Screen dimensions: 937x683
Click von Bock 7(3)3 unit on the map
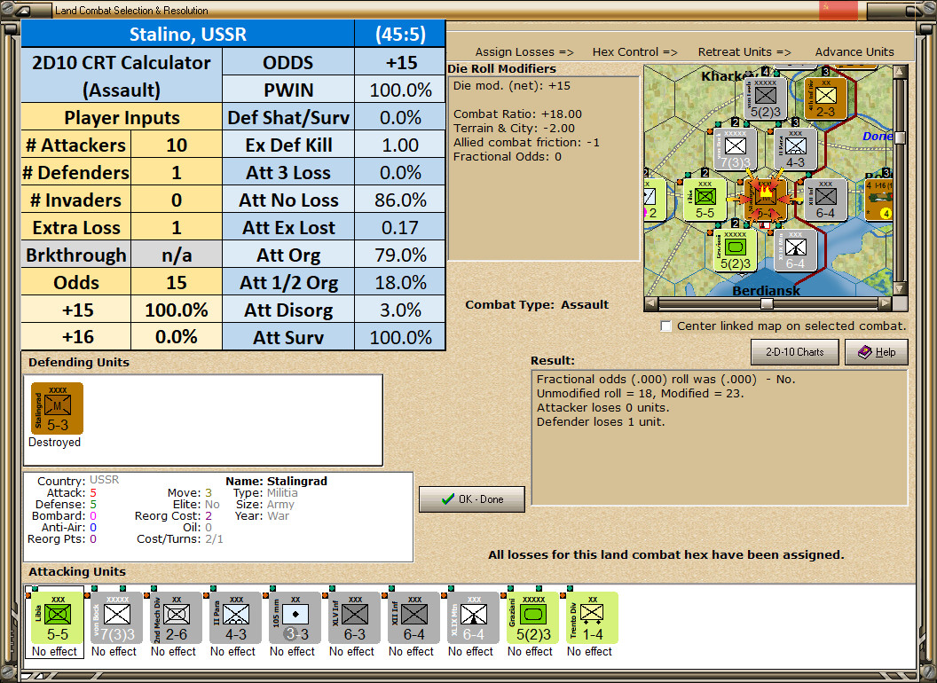(x=735, y=149)
